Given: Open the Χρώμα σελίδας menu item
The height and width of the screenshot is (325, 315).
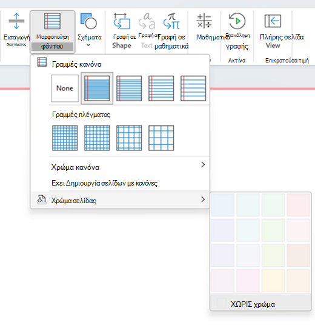Looking at the screenshot, I should click(x=120, y=200).
